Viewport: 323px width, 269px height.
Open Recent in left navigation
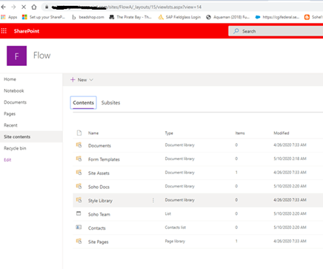(x=10, y=125)
